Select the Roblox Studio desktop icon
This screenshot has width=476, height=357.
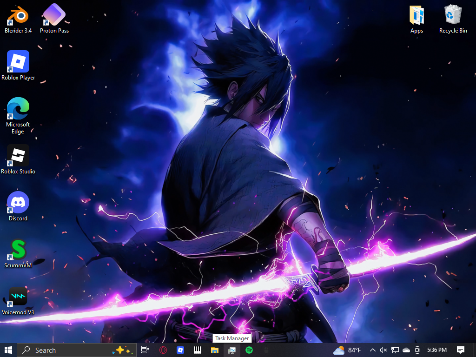coord(18,159)
